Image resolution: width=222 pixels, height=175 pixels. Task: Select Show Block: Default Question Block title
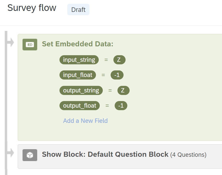point(105,154)
